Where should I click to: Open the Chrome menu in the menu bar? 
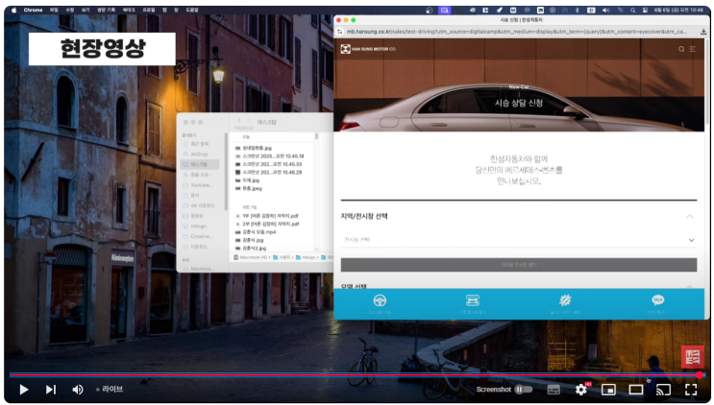coord(33,10)
